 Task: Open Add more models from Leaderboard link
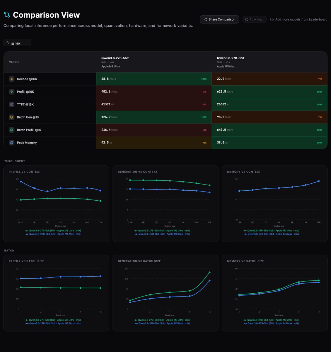(x=299, y=19)
